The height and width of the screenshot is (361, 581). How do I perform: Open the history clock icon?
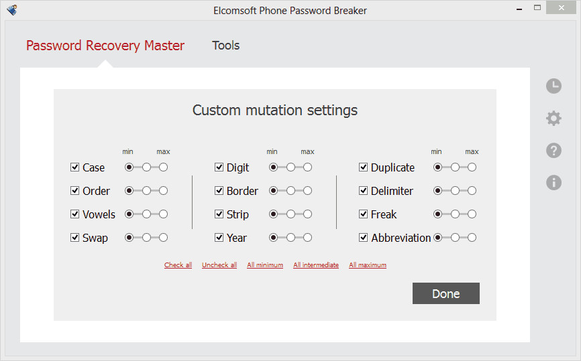pos(553,86)
